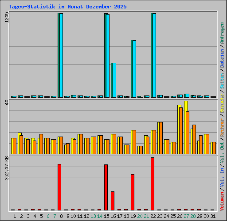Click day 8 tall cyan requests bar
Screen dimensions: 227x221
click(61, 55)
